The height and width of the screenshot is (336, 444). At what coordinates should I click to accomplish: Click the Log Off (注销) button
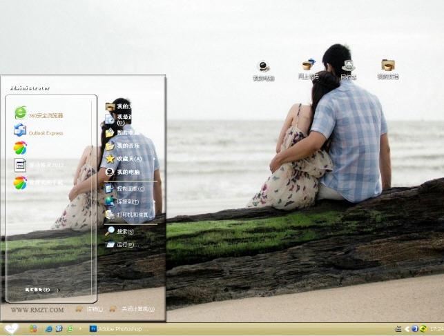tap(90, 309)
